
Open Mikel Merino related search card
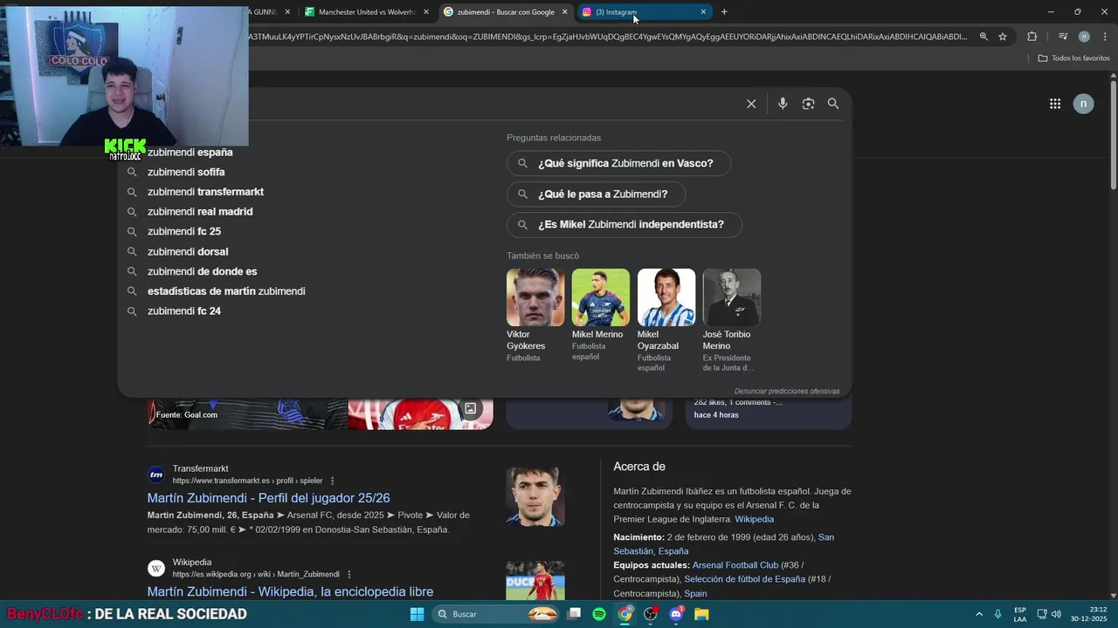601,316
